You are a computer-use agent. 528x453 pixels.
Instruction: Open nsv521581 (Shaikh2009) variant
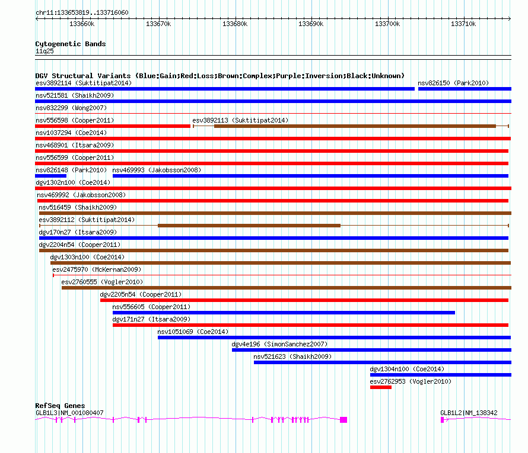click(75, 95)
